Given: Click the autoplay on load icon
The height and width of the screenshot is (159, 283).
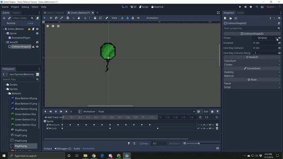Looking at the screenshot, I should [x=199, y=112].
